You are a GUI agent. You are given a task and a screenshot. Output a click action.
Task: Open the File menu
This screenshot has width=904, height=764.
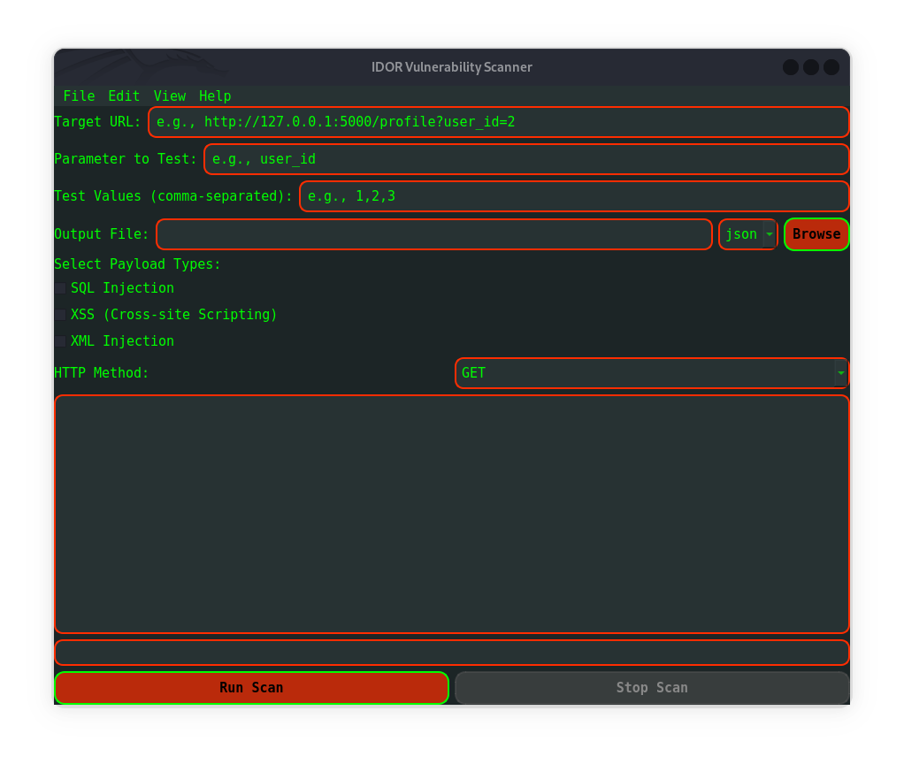(x=79, y=95)
